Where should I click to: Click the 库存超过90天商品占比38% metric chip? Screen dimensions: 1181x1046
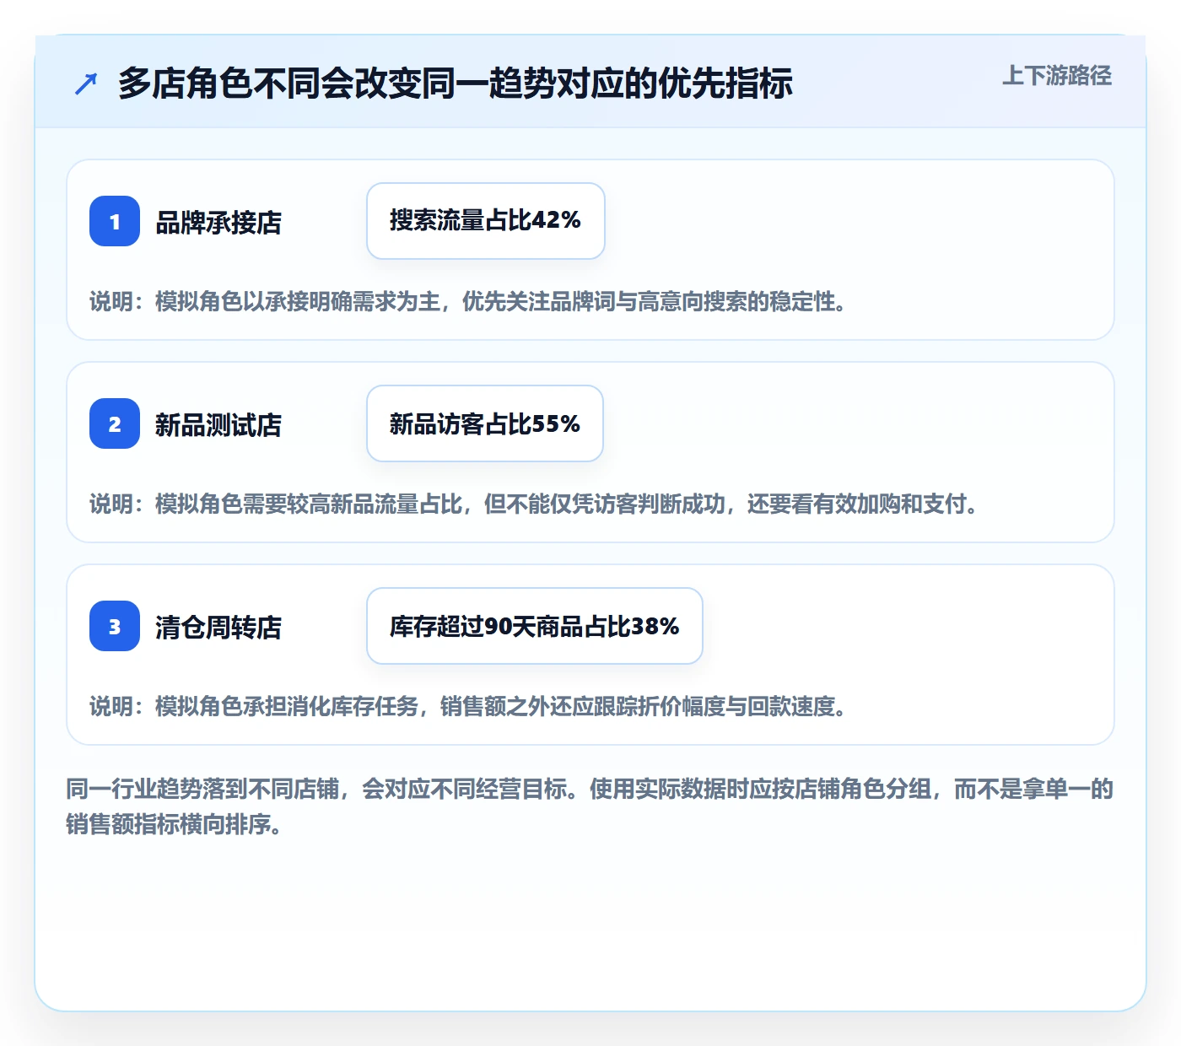click(x=535, y=626)
